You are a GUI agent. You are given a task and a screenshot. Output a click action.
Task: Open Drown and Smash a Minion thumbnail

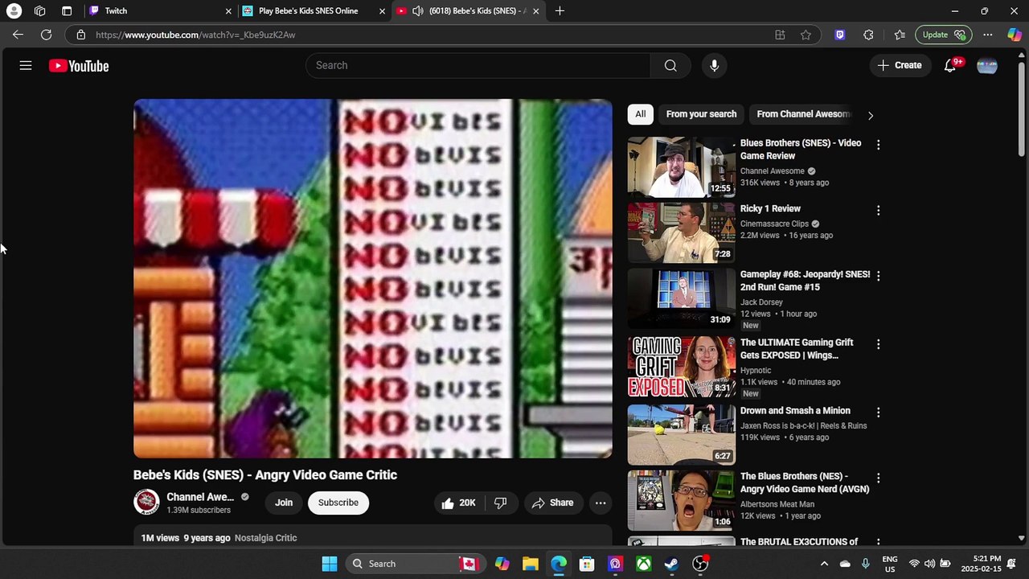tap(681, 434)
